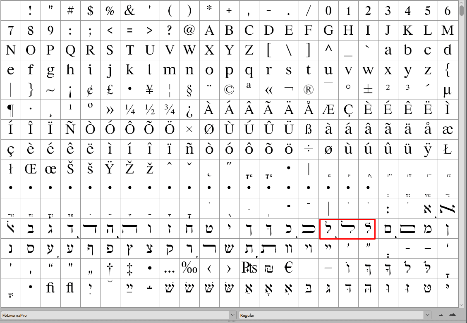Select the ampersand & glyph
Viewport: 467px width, 323px height.
click(x=130, y=11)
